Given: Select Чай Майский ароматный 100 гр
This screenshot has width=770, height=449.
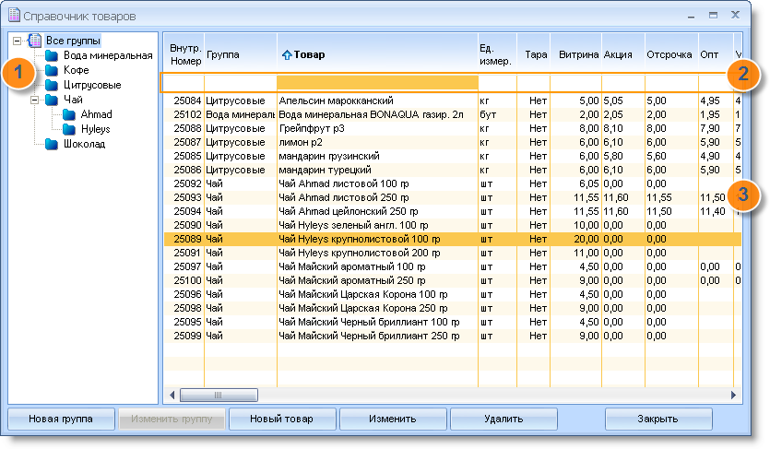Looking at the screenshot, I should (452, 266).
